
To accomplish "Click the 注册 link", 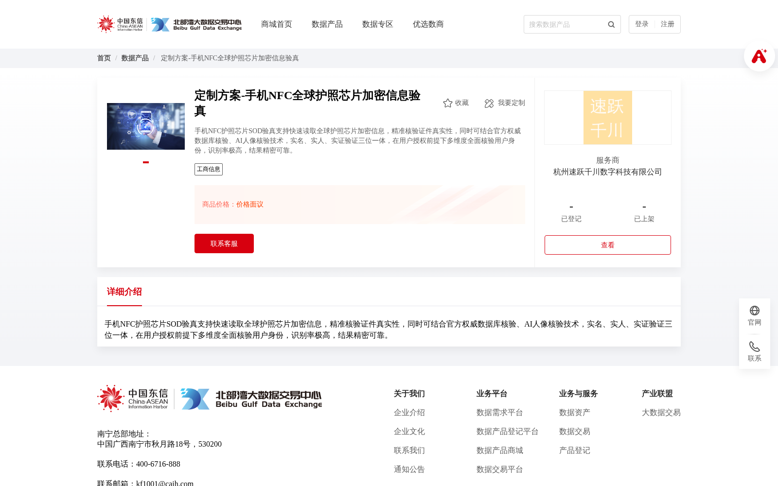I will click(668, 24).
